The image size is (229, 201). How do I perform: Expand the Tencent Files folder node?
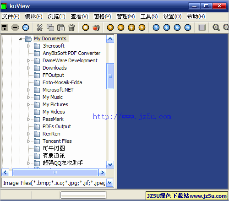(x=28, y=141)
